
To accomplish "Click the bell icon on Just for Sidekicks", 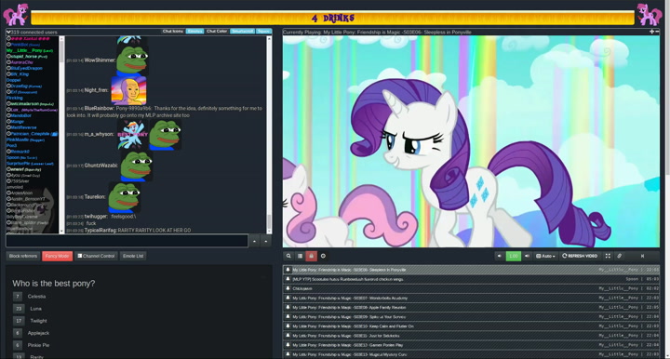I will click(288, 336).
